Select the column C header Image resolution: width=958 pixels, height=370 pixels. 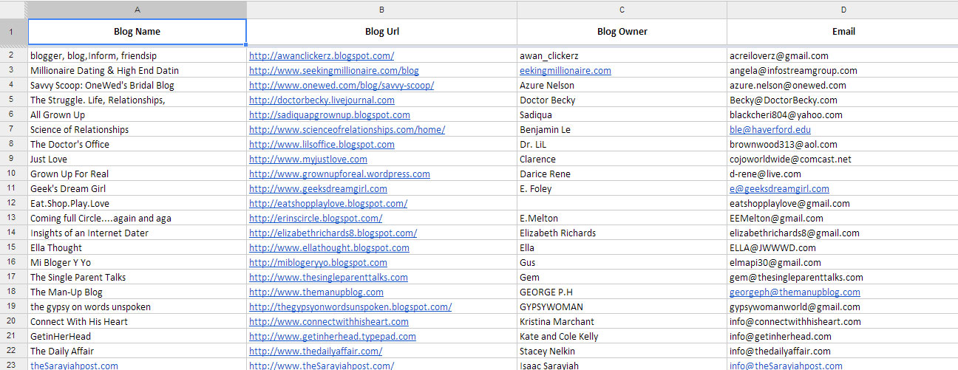coord(622,10)
